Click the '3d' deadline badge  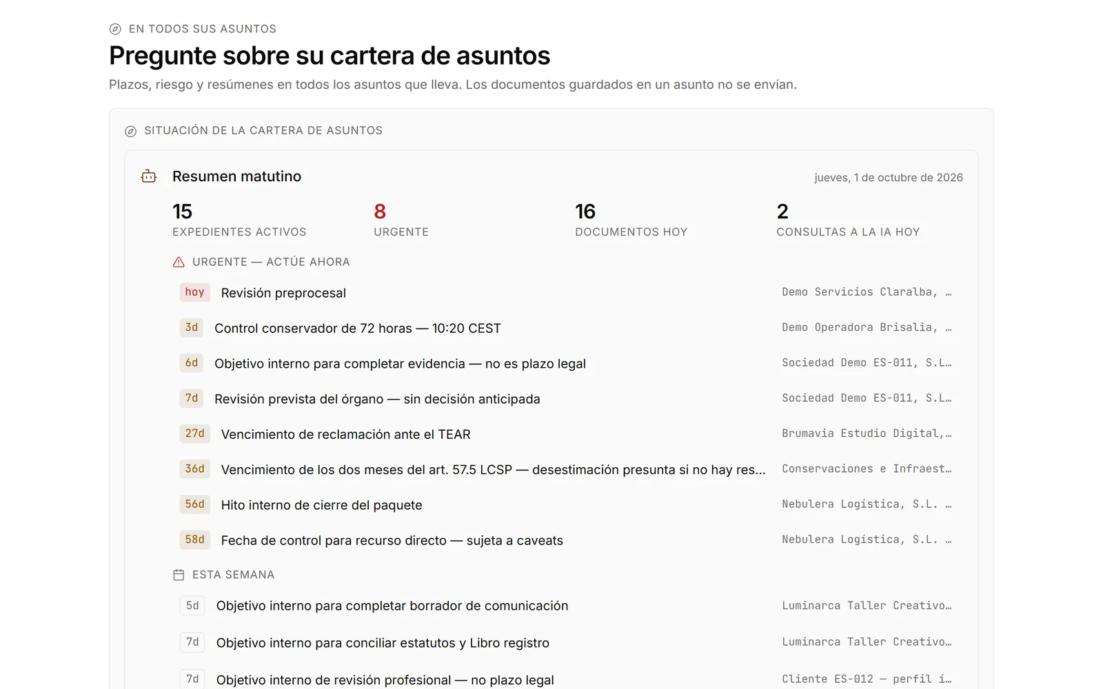(x=192, y=327)
